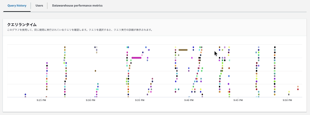Click the 9:25 PM axis label

pyautogui.click(x=41, y=100)
